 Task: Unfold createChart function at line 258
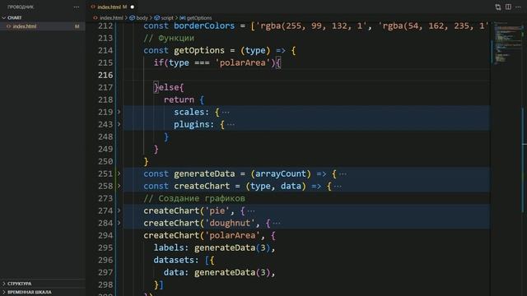(x=119, y=186)
